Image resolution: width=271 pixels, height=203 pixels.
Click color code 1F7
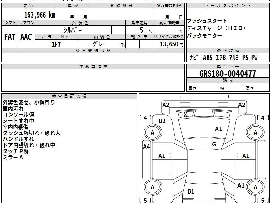tap(56, 44)
